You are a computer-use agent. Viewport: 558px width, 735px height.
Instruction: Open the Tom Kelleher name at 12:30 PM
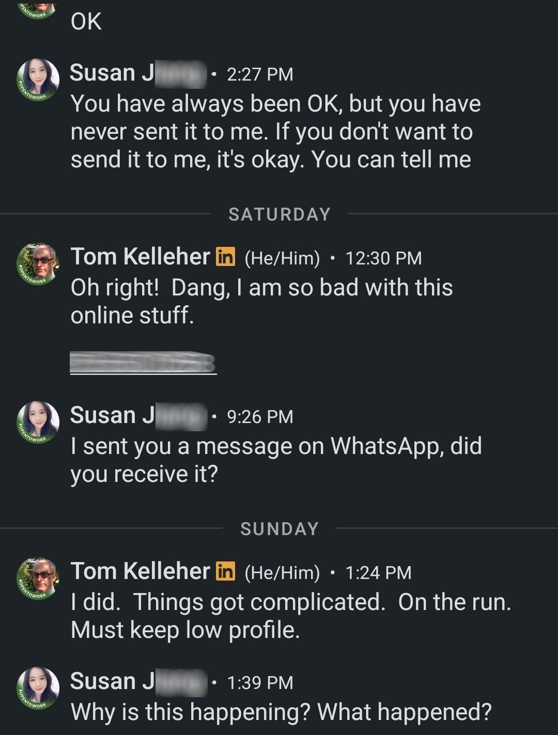(x=140, y=257)
